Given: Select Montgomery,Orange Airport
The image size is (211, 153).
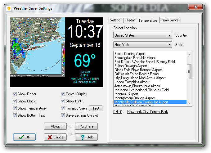Looking at the screenshot, I should pyautogui.click(x=150, y=98).
